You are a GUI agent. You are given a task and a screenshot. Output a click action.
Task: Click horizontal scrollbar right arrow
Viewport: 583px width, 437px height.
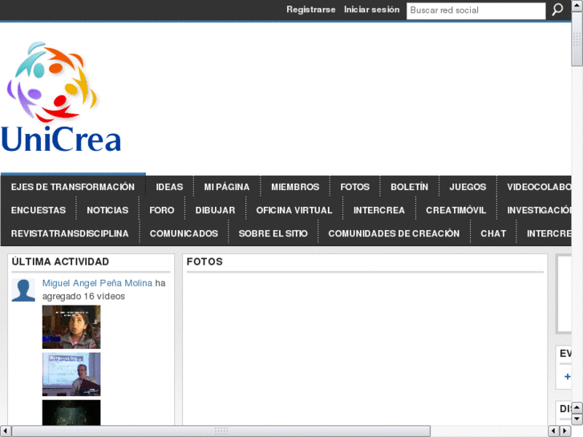click(565, 431)
